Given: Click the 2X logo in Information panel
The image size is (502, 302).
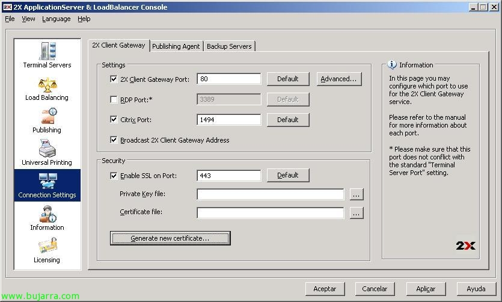Looking at the screenshot, I should 465,245.
